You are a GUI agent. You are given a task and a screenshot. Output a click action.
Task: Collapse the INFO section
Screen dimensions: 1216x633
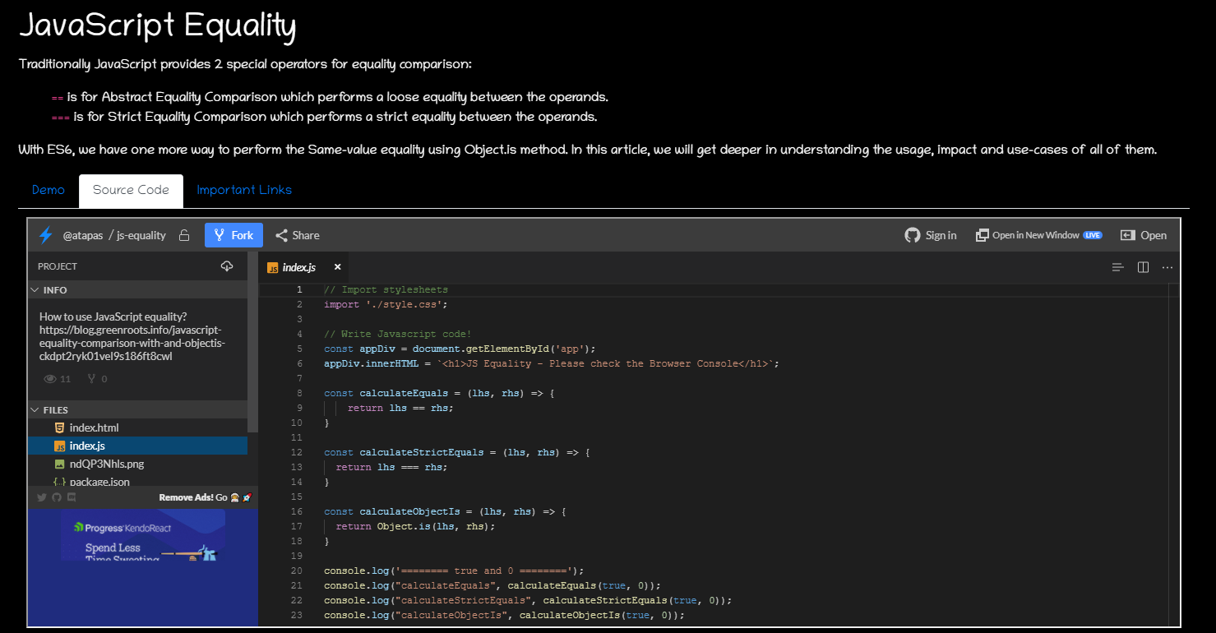click(x=137, y=290)
